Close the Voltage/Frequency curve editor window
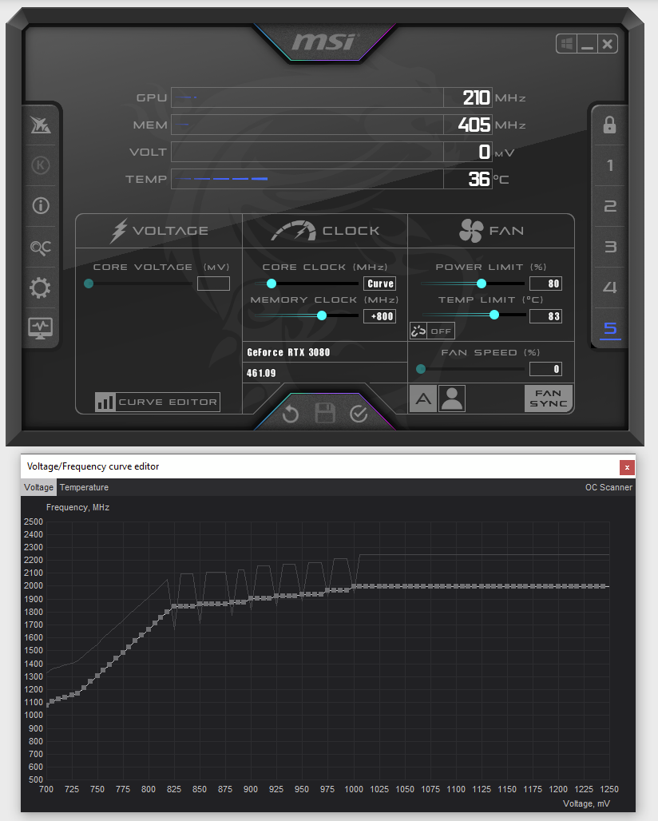The width and height of the screenshot is (658, 821). [x=627, y=467]
